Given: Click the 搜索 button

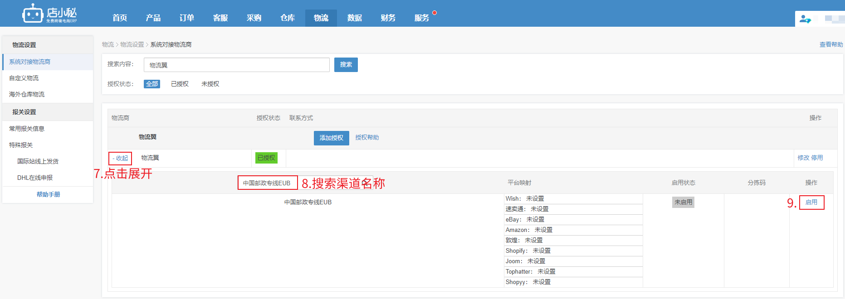Looking at the screenshot, I should 346,65.
